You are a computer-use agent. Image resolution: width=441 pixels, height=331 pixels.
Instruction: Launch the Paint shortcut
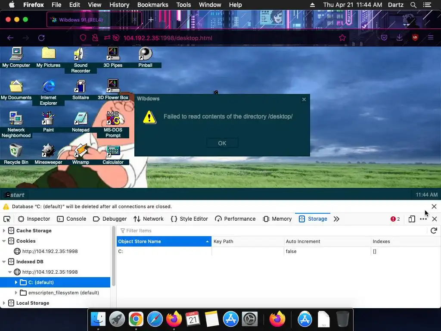[x=48, y=122]
